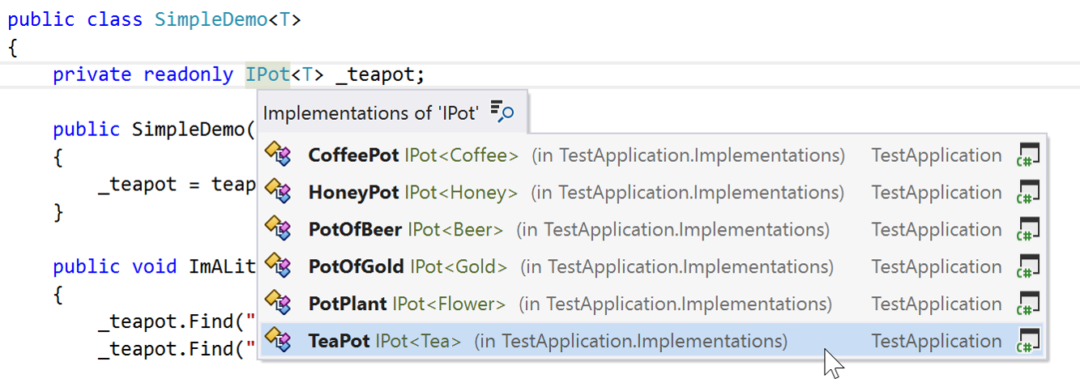Screen dimensions: 1080x387
Task: Go to PotOfBeer implementation
Action: 355,229
